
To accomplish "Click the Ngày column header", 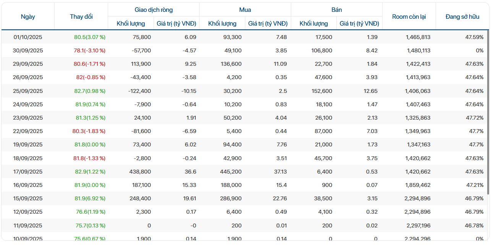I will pos(28,16).
